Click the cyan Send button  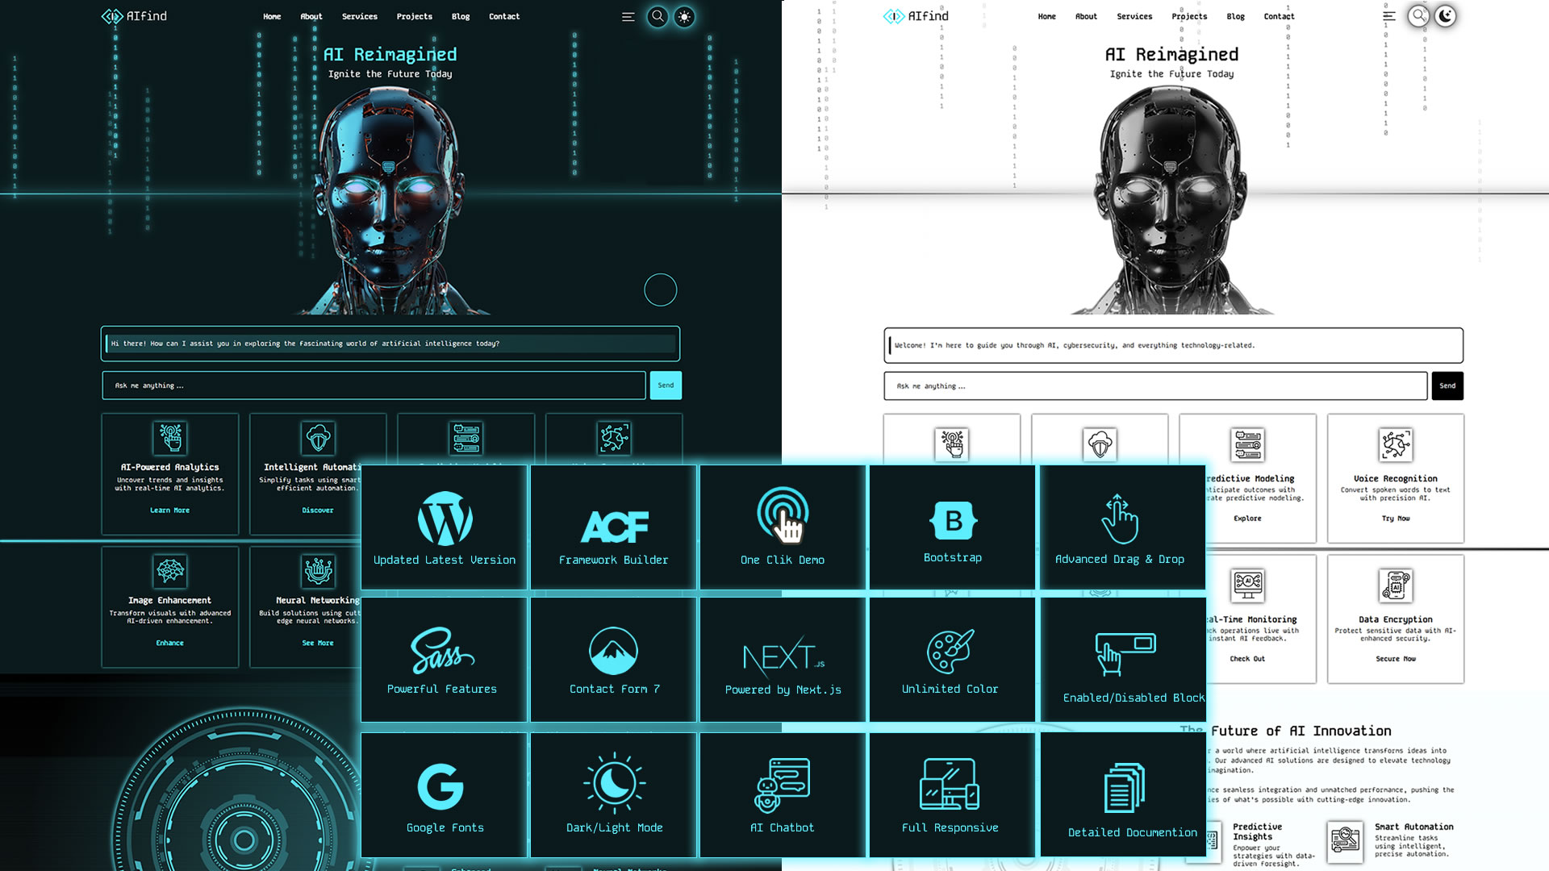click(666, 385)
